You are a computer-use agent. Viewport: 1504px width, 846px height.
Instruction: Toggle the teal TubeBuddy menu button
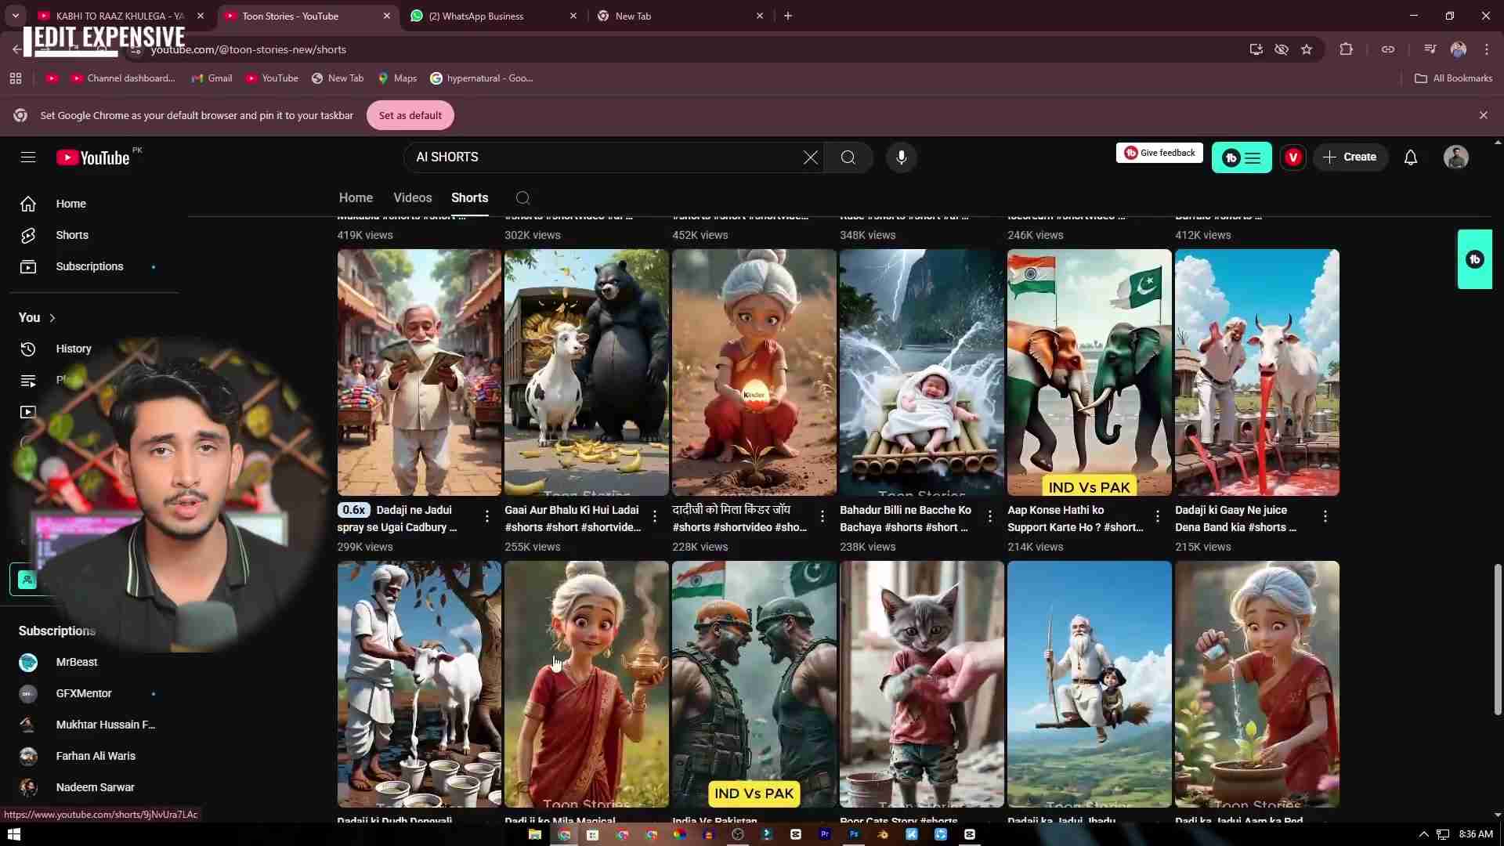pyautogui.click(x=1242, y=158)
